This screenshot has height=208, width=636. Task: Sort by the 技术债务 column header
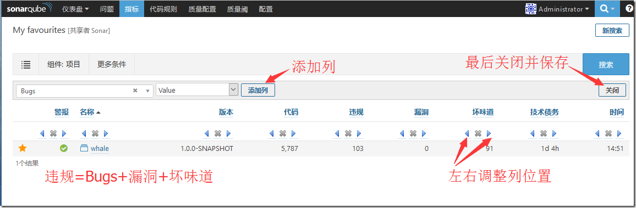[x=544, y=112]
